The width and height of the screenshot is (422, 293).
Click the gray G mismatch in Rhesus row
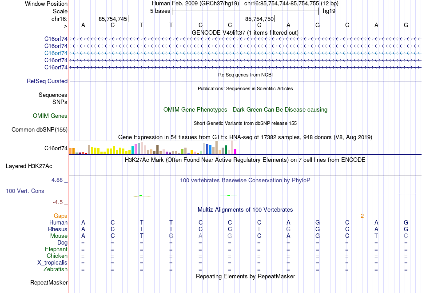(x=288, y=229)
